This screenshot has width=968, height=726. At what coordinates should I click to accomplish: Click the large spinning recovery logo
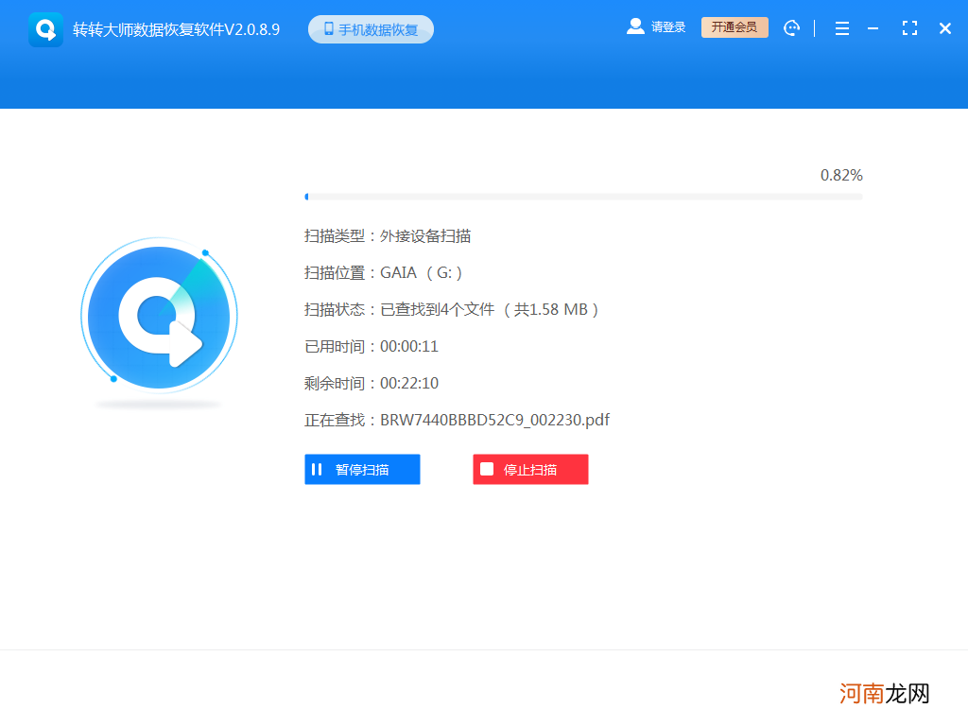pos(159,317)
